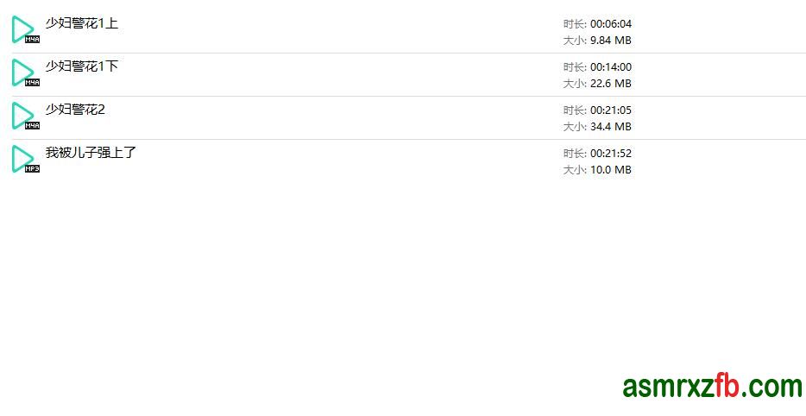Click the 9.84 MB size value

(611, 40)
